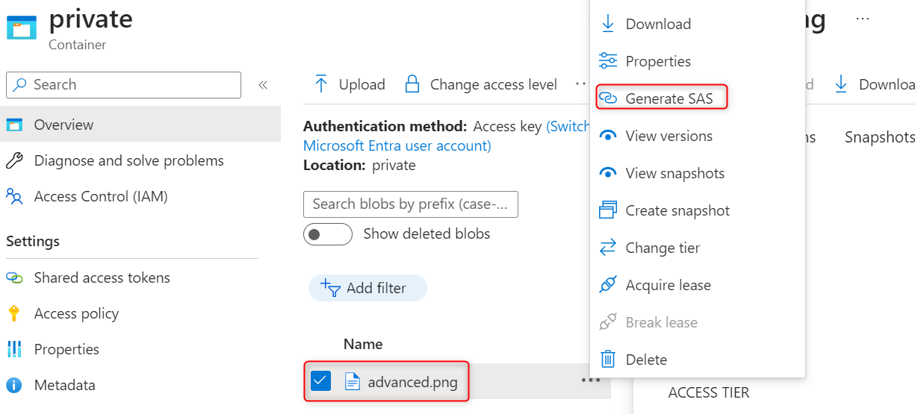The width and height of the screenshot is (915, 414).
Task: Uncheck the advanced.png blob checkbox
Action: 320,382
